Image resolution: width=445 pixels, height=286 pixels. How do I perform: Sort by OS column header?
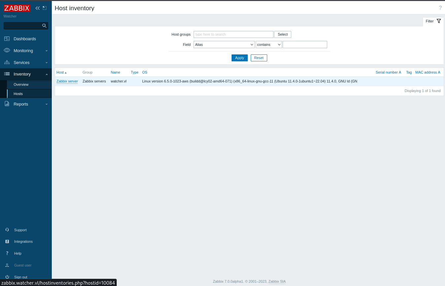coord(145,72)
